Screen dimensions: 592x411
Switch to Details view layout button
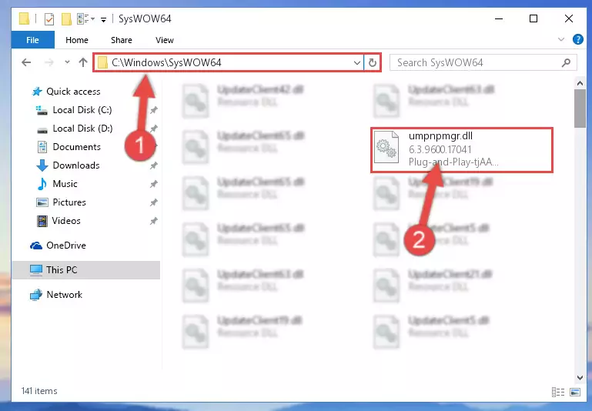pyautogui.click(x=558, y=392)
